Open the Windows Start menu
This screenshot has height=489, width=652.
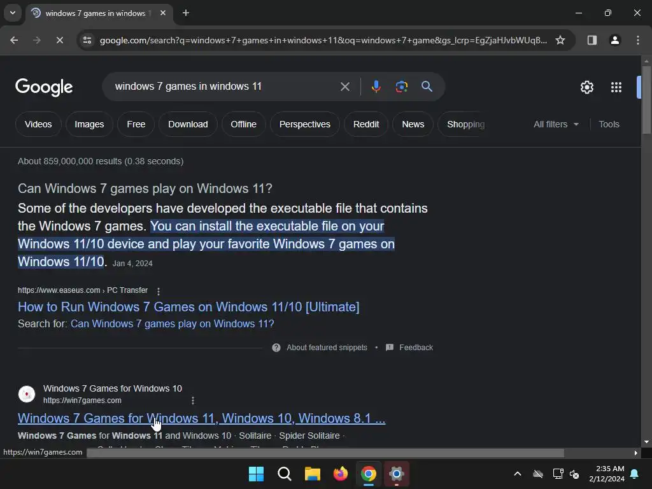point(256,474)
